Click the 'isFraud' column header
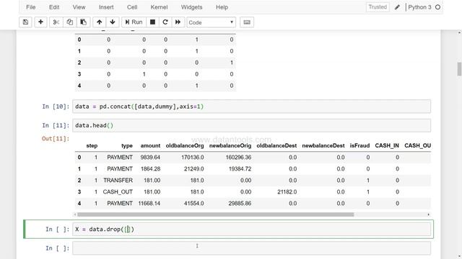The width and height of the screenshot is (462, 259). coord(359,145)
